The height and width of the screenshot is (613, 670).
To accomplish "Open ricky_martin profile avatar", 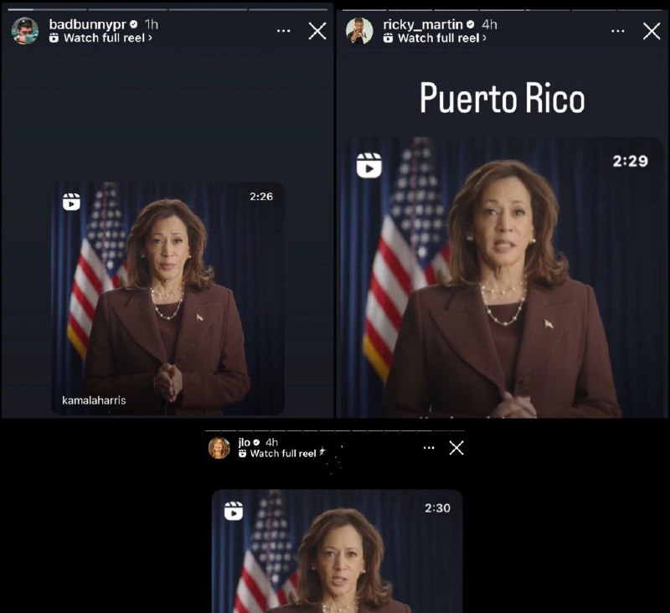I will tap(359, 31).
